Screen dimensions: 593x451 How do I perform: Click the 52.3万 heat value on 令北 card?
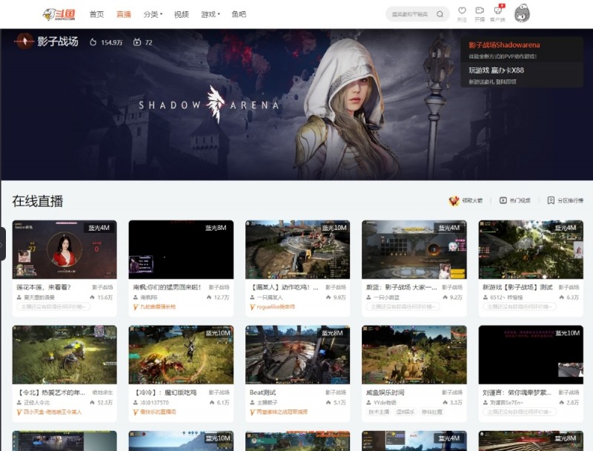[x=105, y=403]
